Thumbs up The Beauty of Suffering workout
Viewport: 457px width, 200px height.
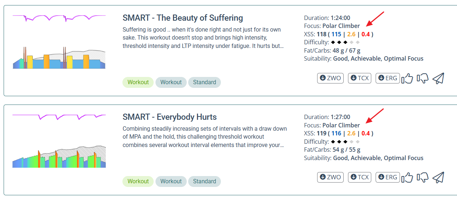408,78
